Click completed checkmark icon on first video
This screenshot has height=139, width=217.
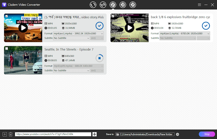[x=99, y=25]
